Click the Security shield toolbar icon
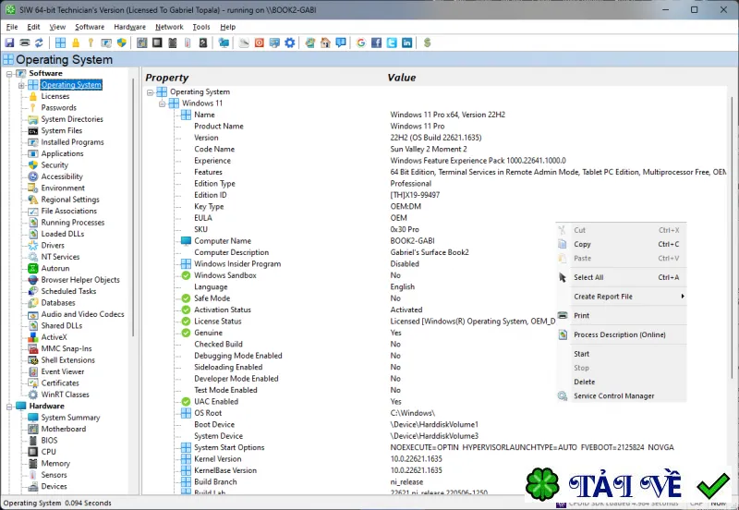Image resolution: width=739 pixels, height=510 pixels. point(122,42)
